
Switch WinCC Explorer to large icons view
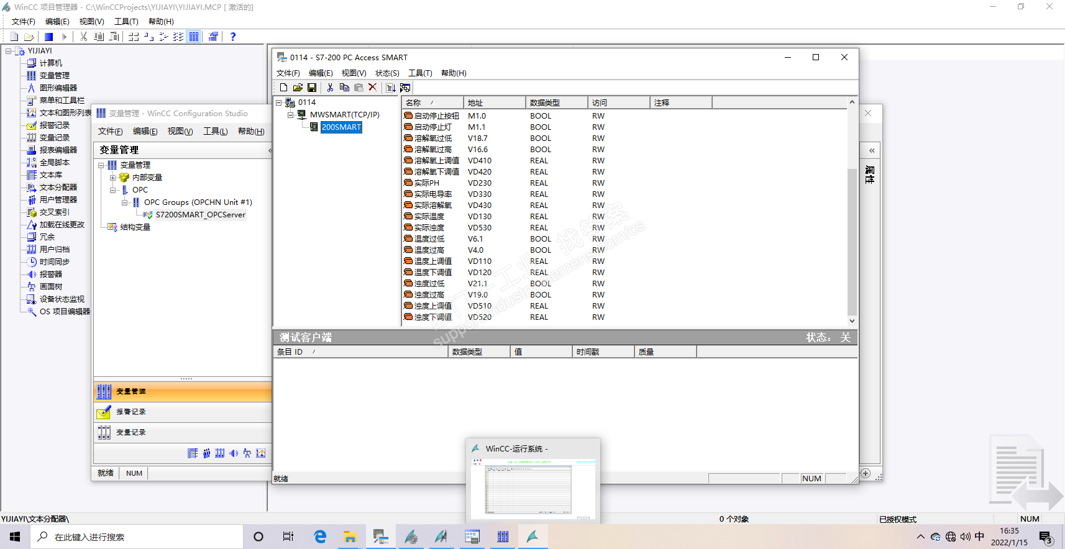click(134, 37)
